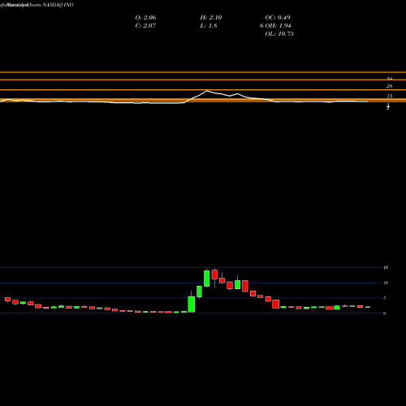Click the close value "C: 2.07"
This screenshot has width=406, height=406.
(x=145, y=26)
